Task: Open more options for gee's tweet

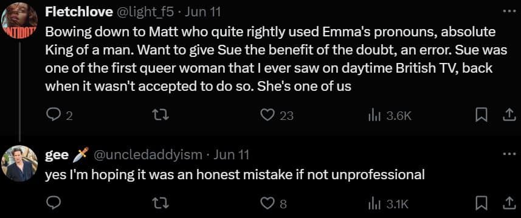Action: pyautogui.click(x=508, y=154)
